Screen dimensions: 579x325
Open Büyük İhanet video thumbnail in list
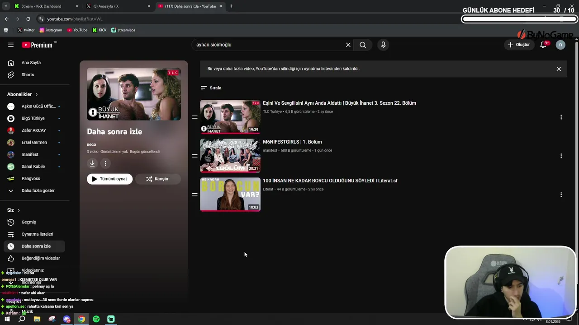tap(230, 117)
